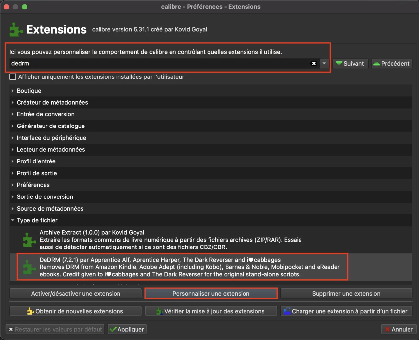Collapse the Type de fichier category
This screenshot has width=419, height=340.
point(12,220)
